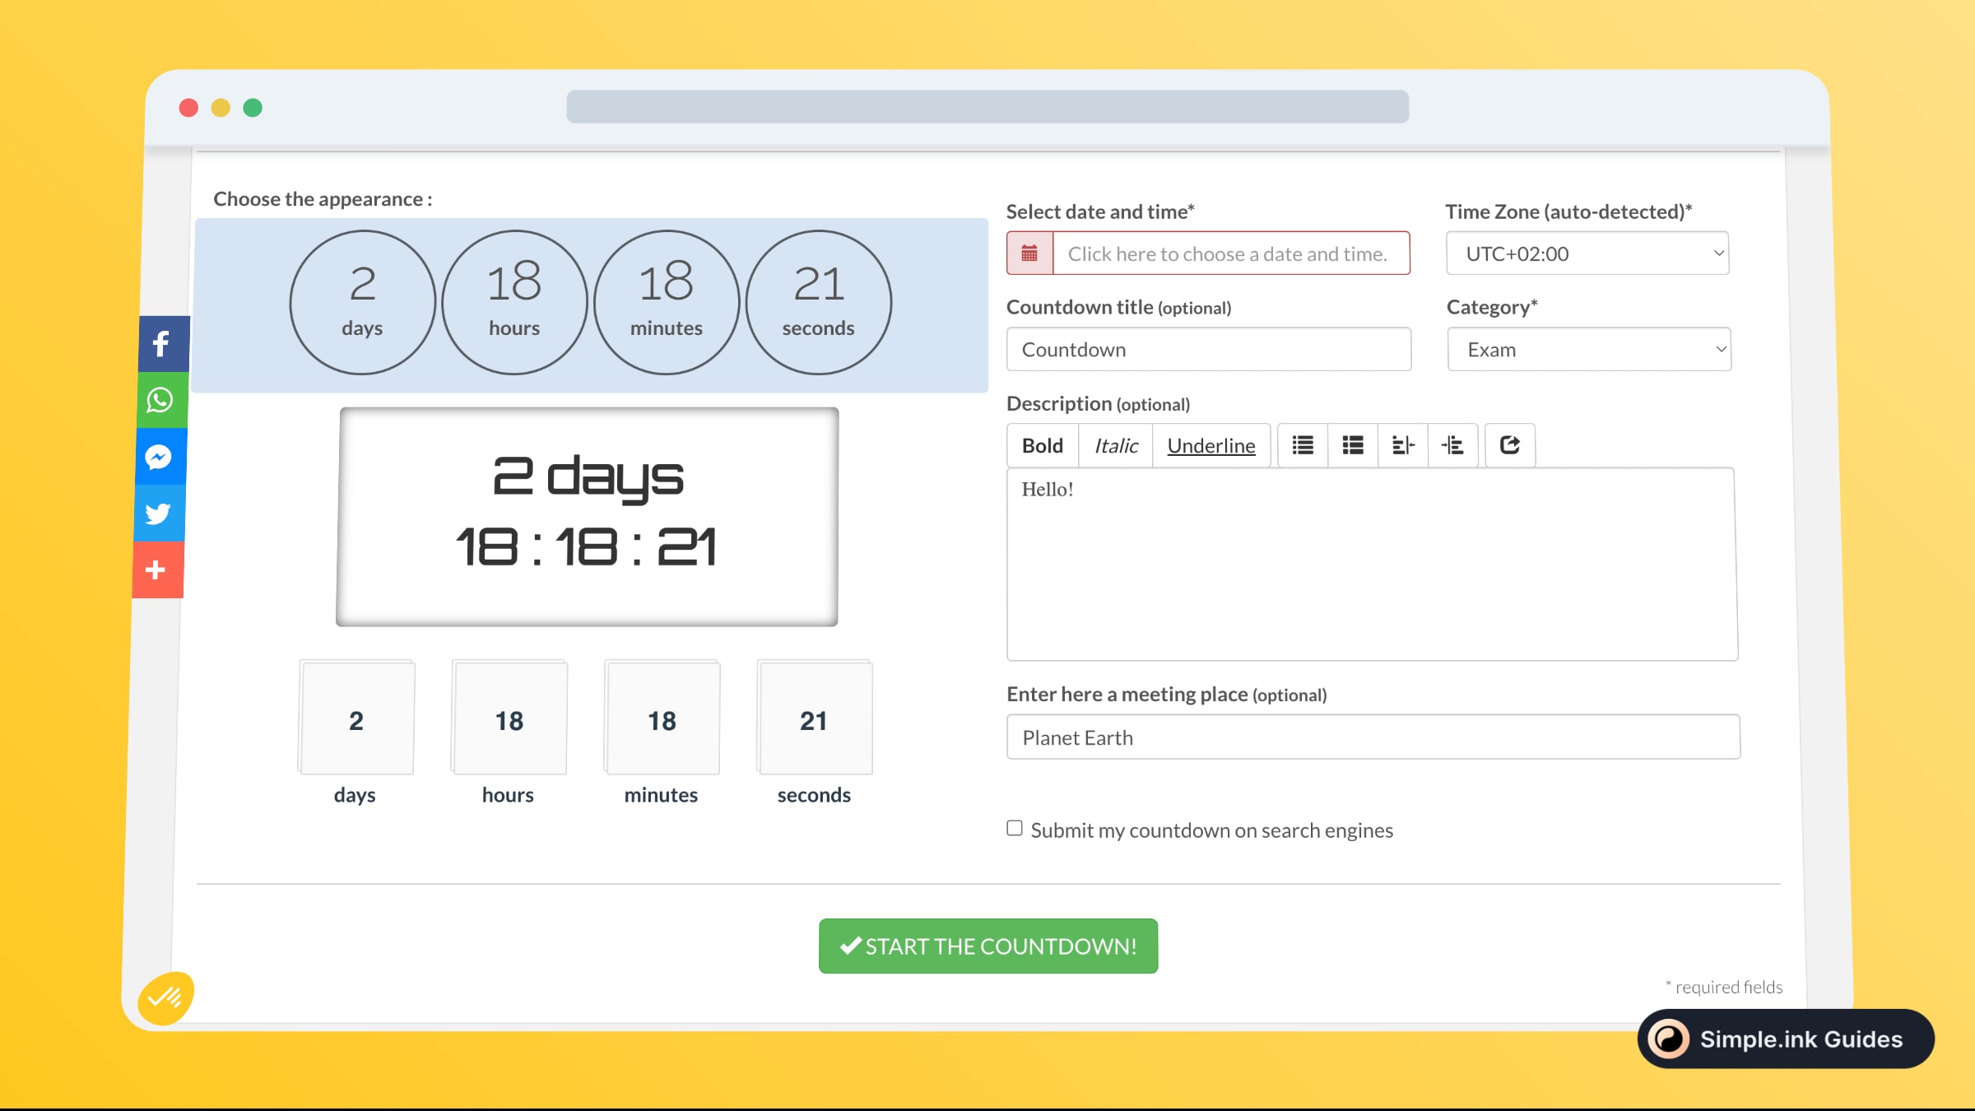
Task: Click the date and time input field
Action: click(1231, 253)
